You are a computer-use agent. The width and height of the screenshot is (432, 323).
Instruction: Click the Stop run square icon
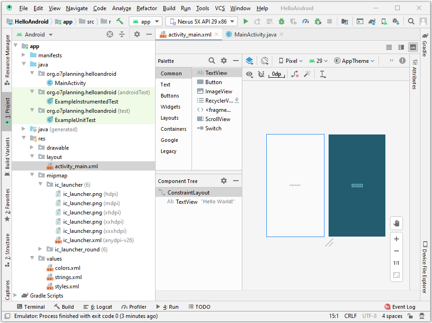[x=330, y=22]
